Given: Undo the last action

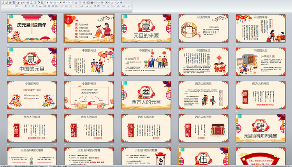Looking at the screenshot, I should (x=64, y=3).
